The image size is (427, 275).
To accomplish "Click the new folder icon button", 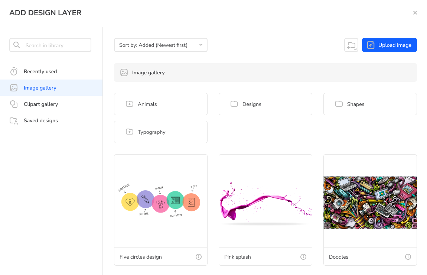I will pyautogui.click(x=351, y=45).
